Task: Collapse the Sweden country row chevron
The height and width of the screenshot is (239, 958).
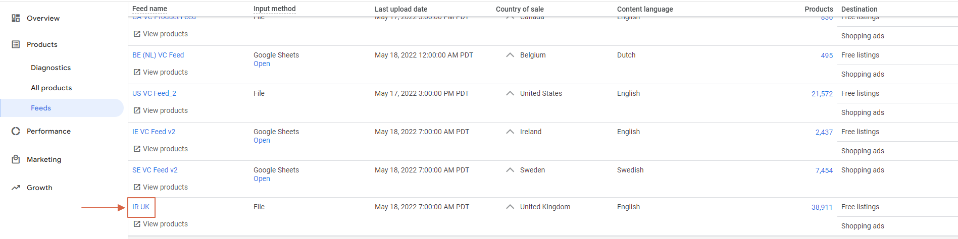Action: tap(510, 170)
